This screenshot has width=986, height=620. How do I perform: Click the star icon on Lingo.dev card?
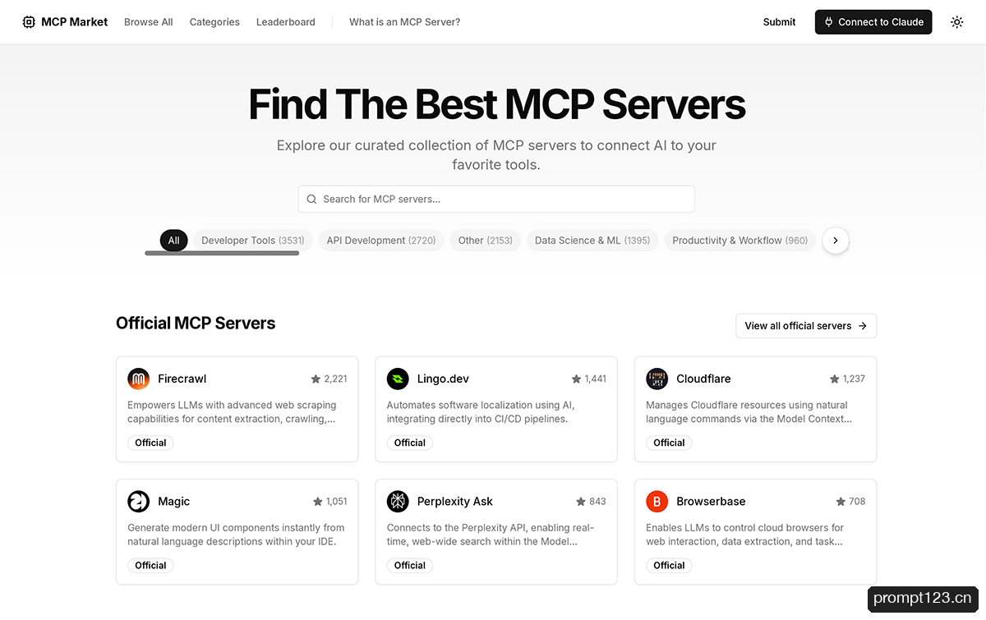(x=576, y=379)
